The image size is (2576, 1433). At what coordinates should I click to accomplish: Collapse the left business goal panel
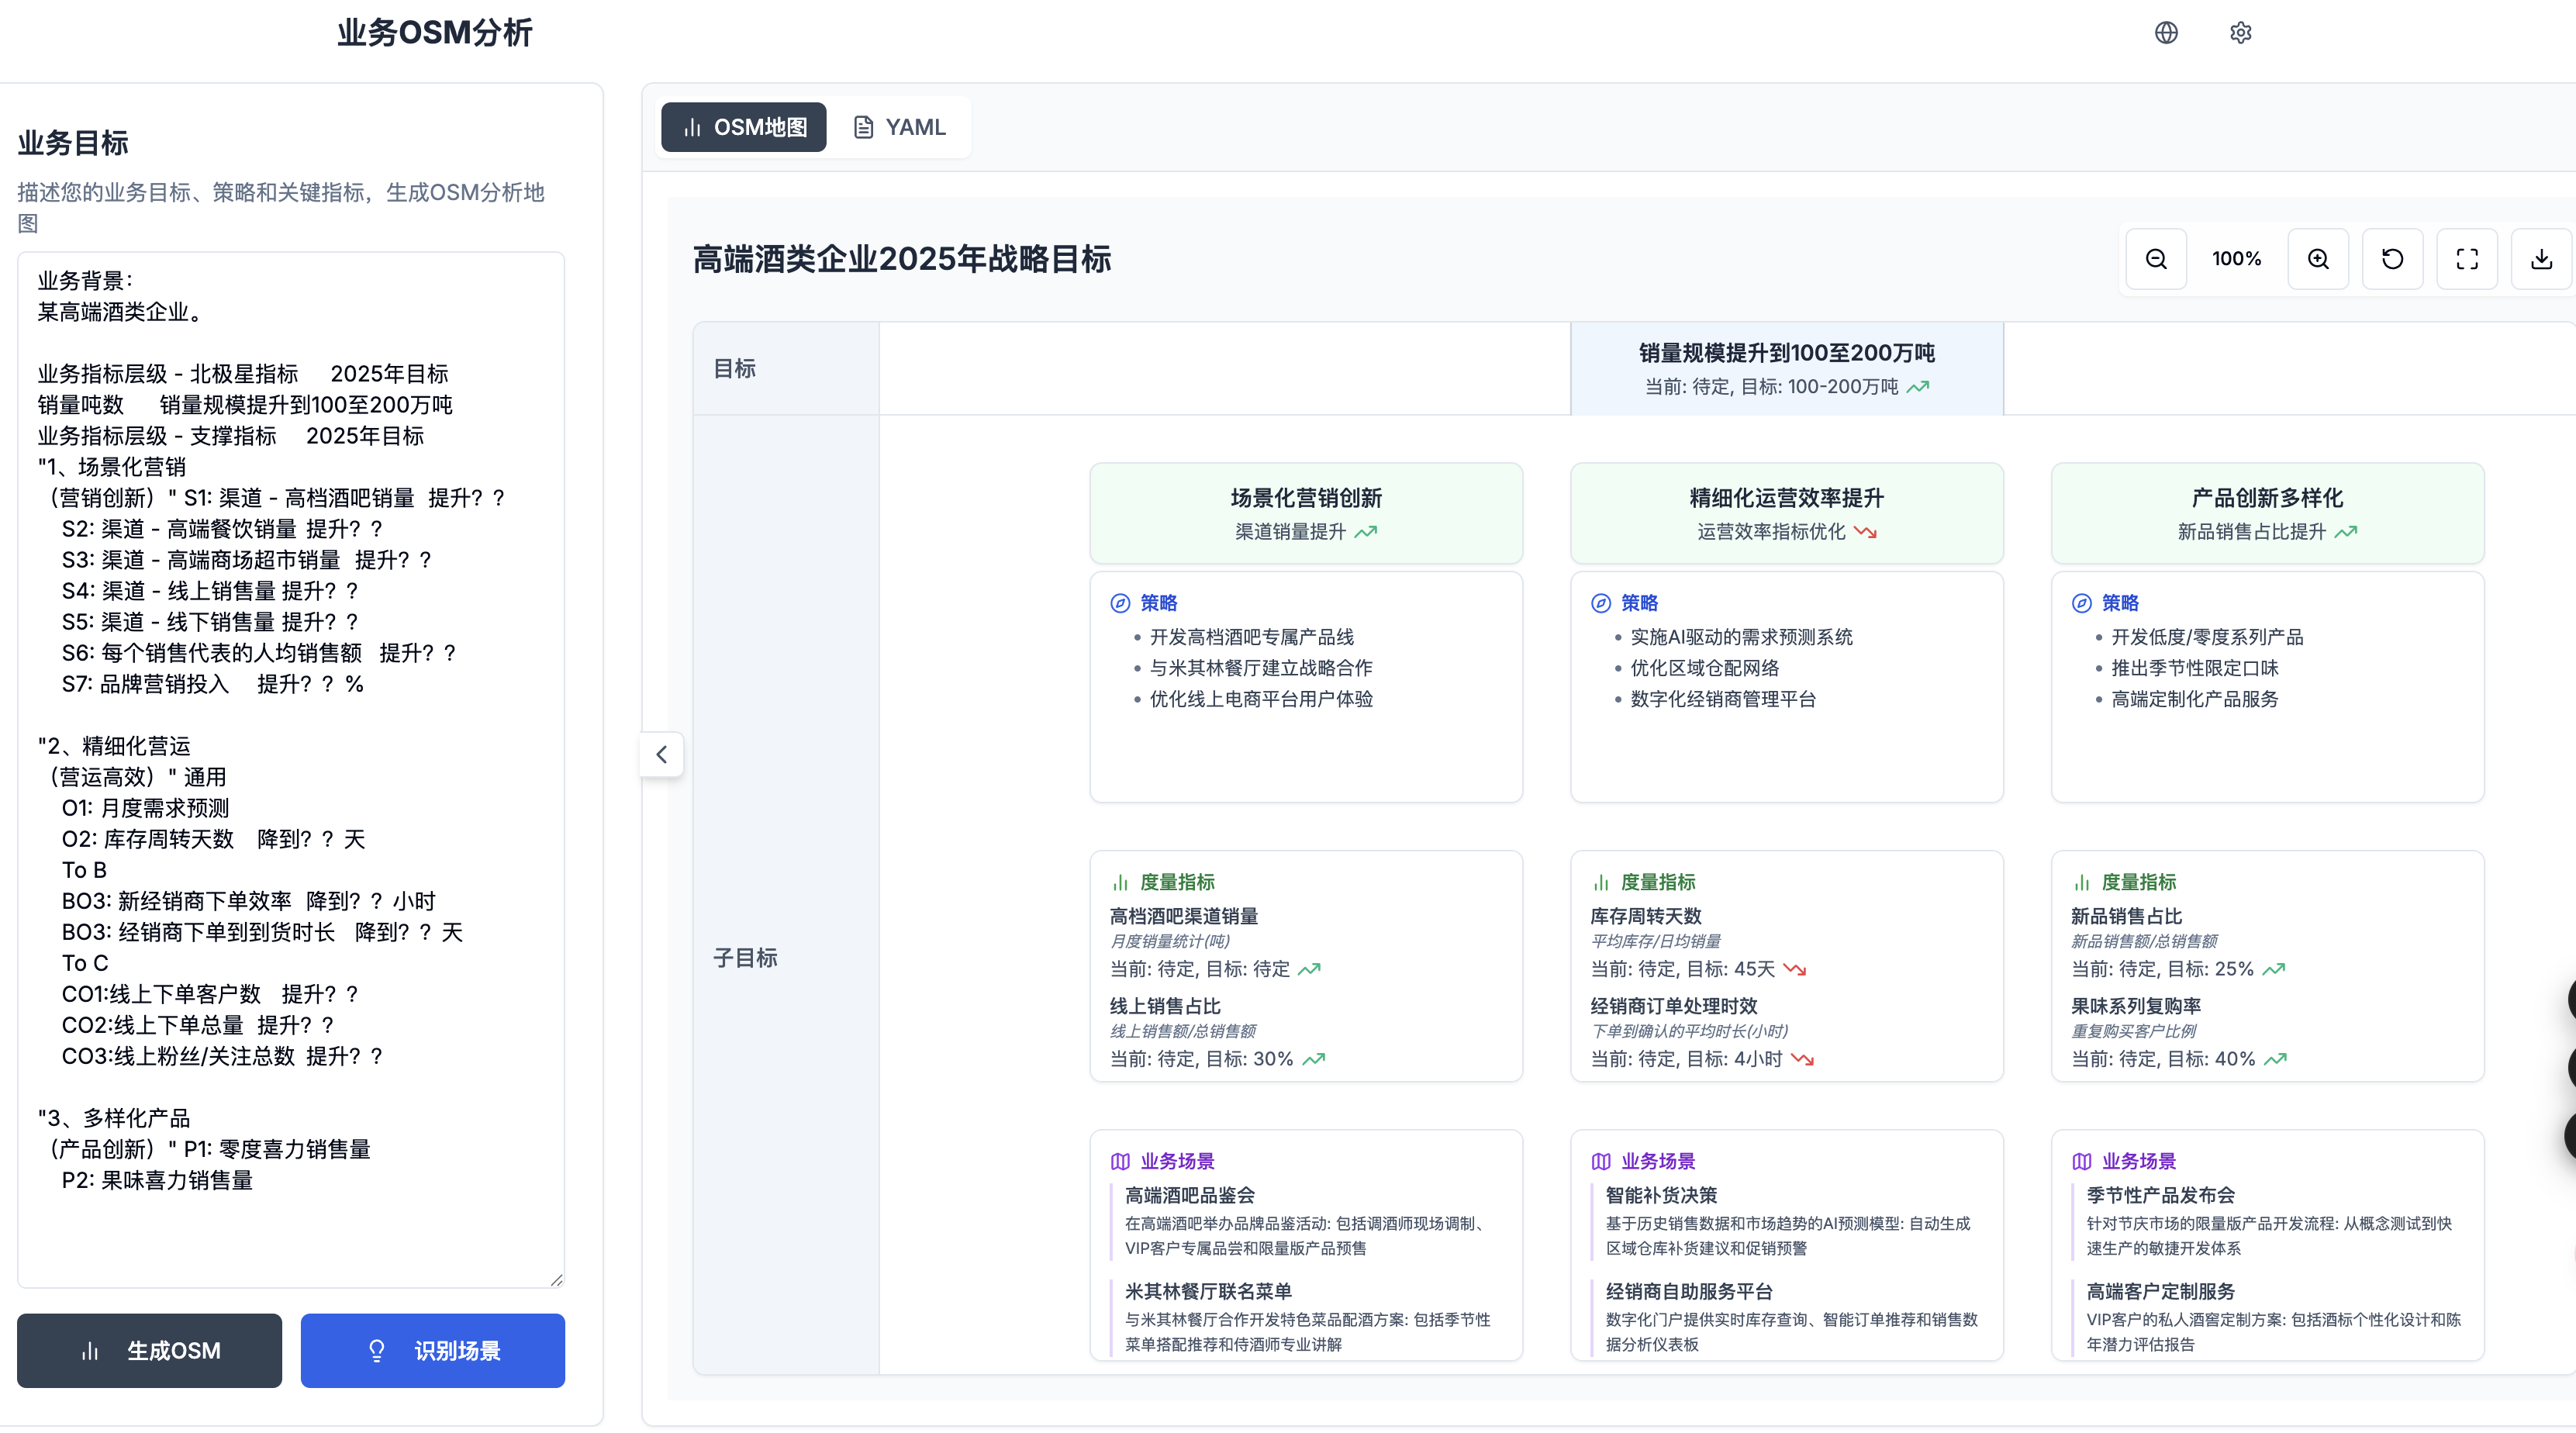661,754
